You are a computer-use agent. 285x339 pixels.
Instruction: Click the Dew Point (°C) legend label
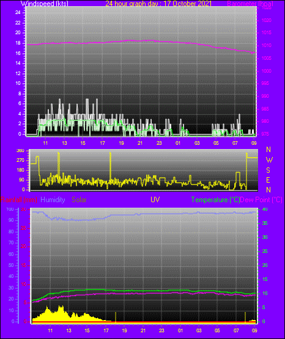[261, 200]
